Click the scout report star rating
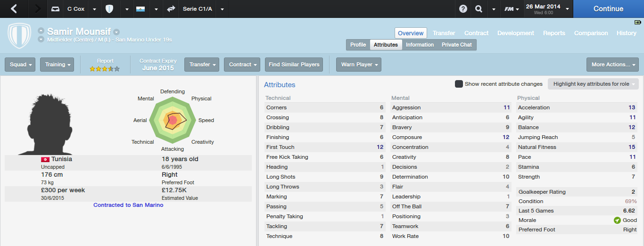Screen dimensions: 644x246 [105, 69]
